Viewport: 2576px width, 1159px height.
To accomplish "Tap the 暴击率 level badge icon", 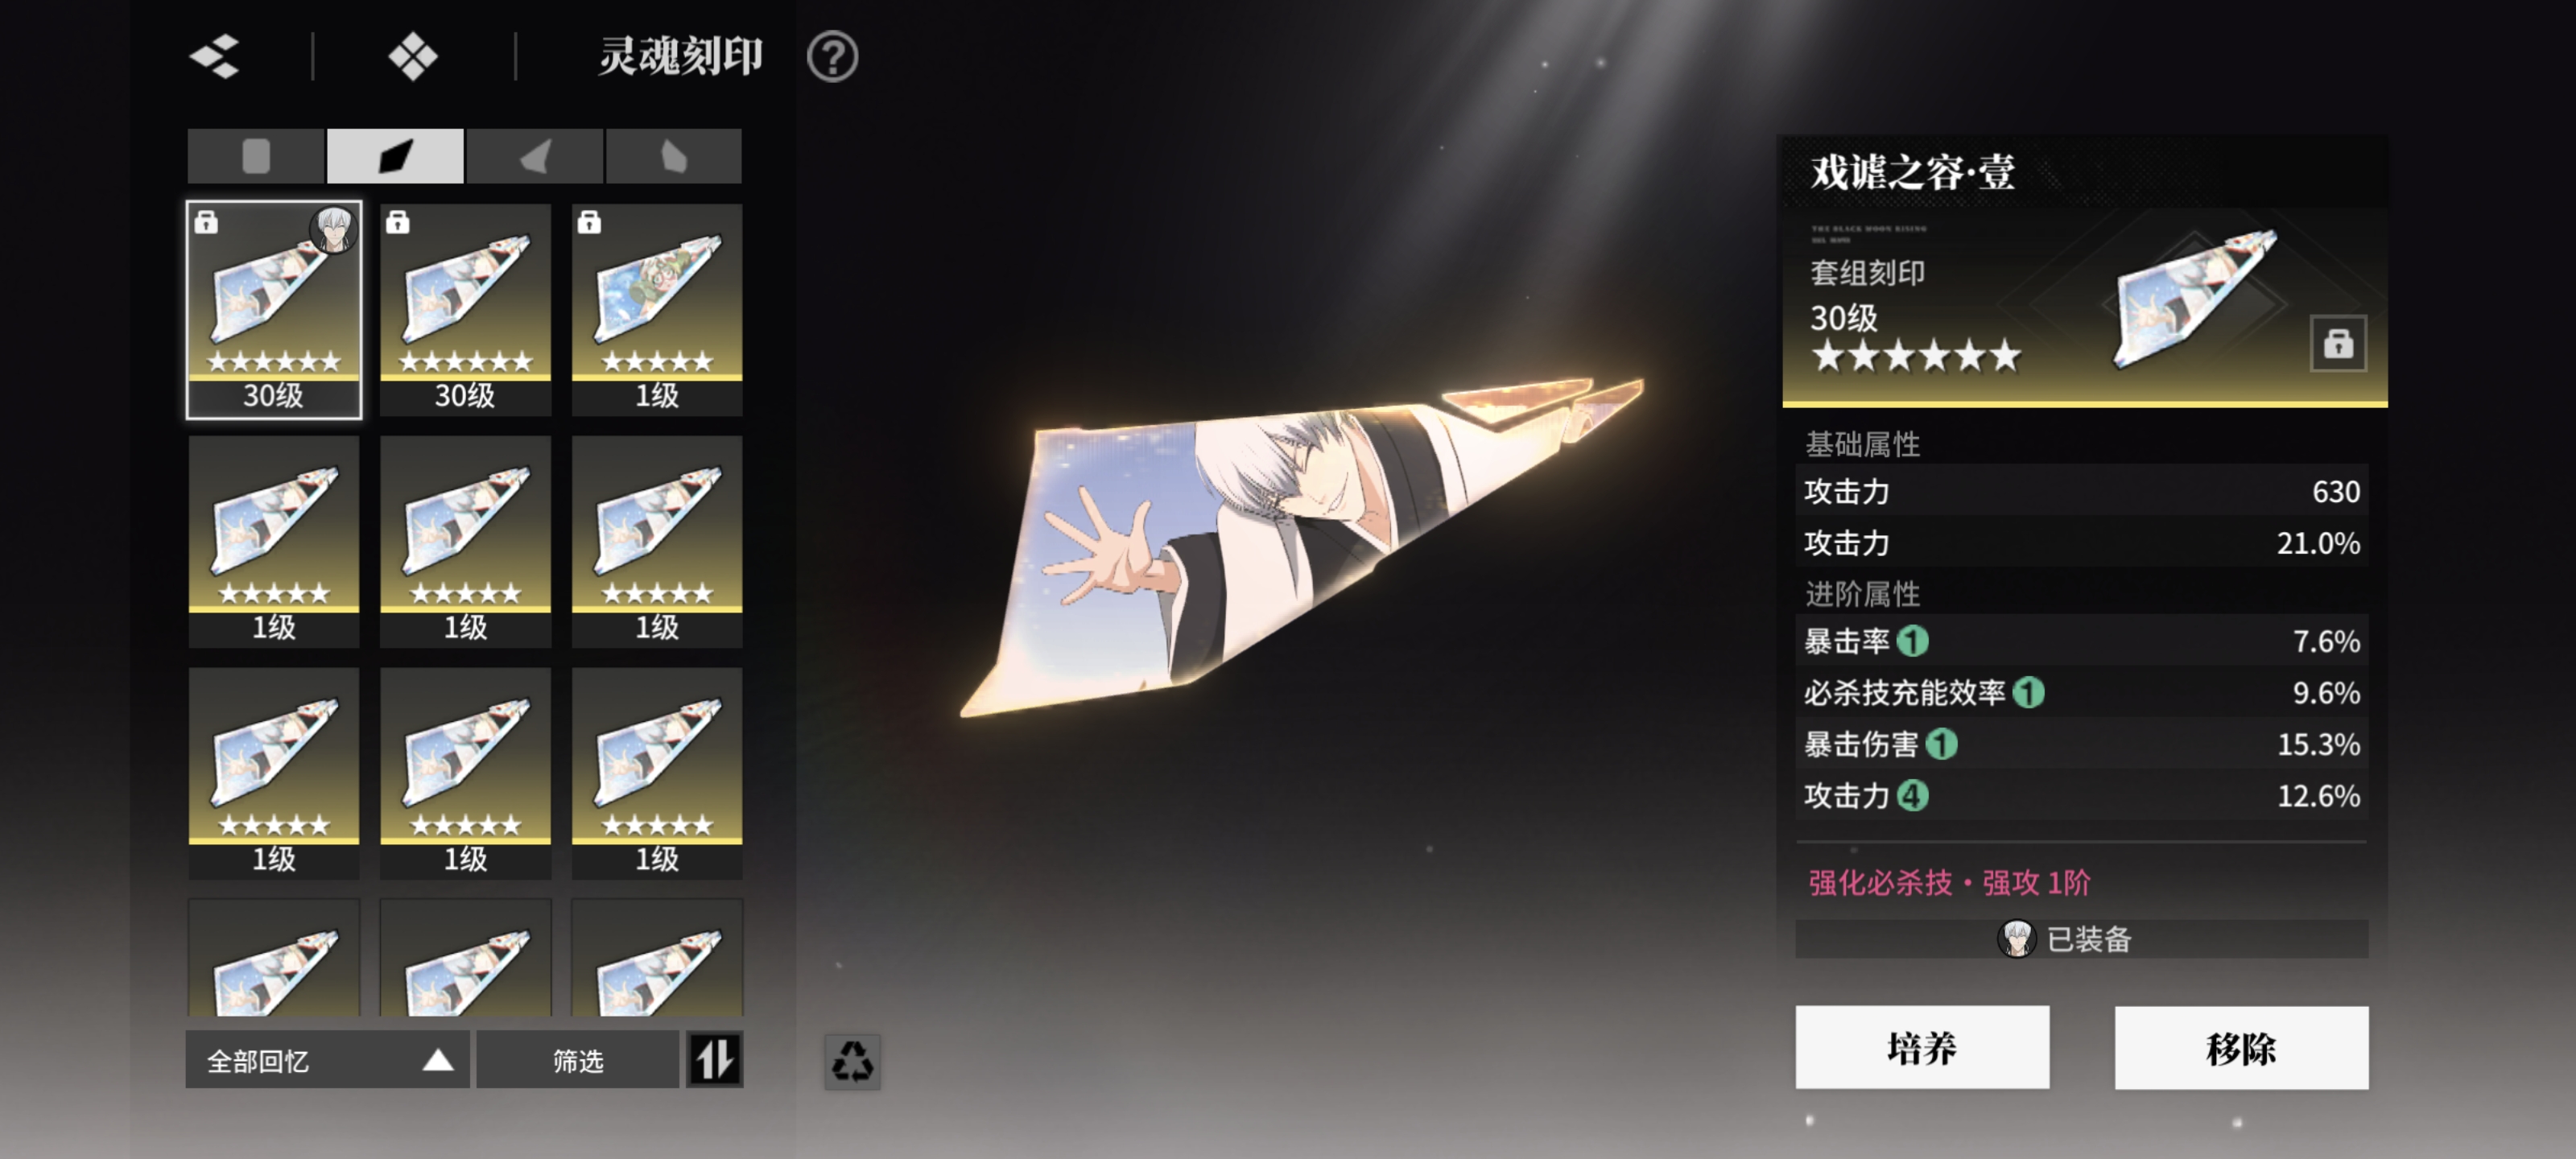I will click(x=1912, y=640).
